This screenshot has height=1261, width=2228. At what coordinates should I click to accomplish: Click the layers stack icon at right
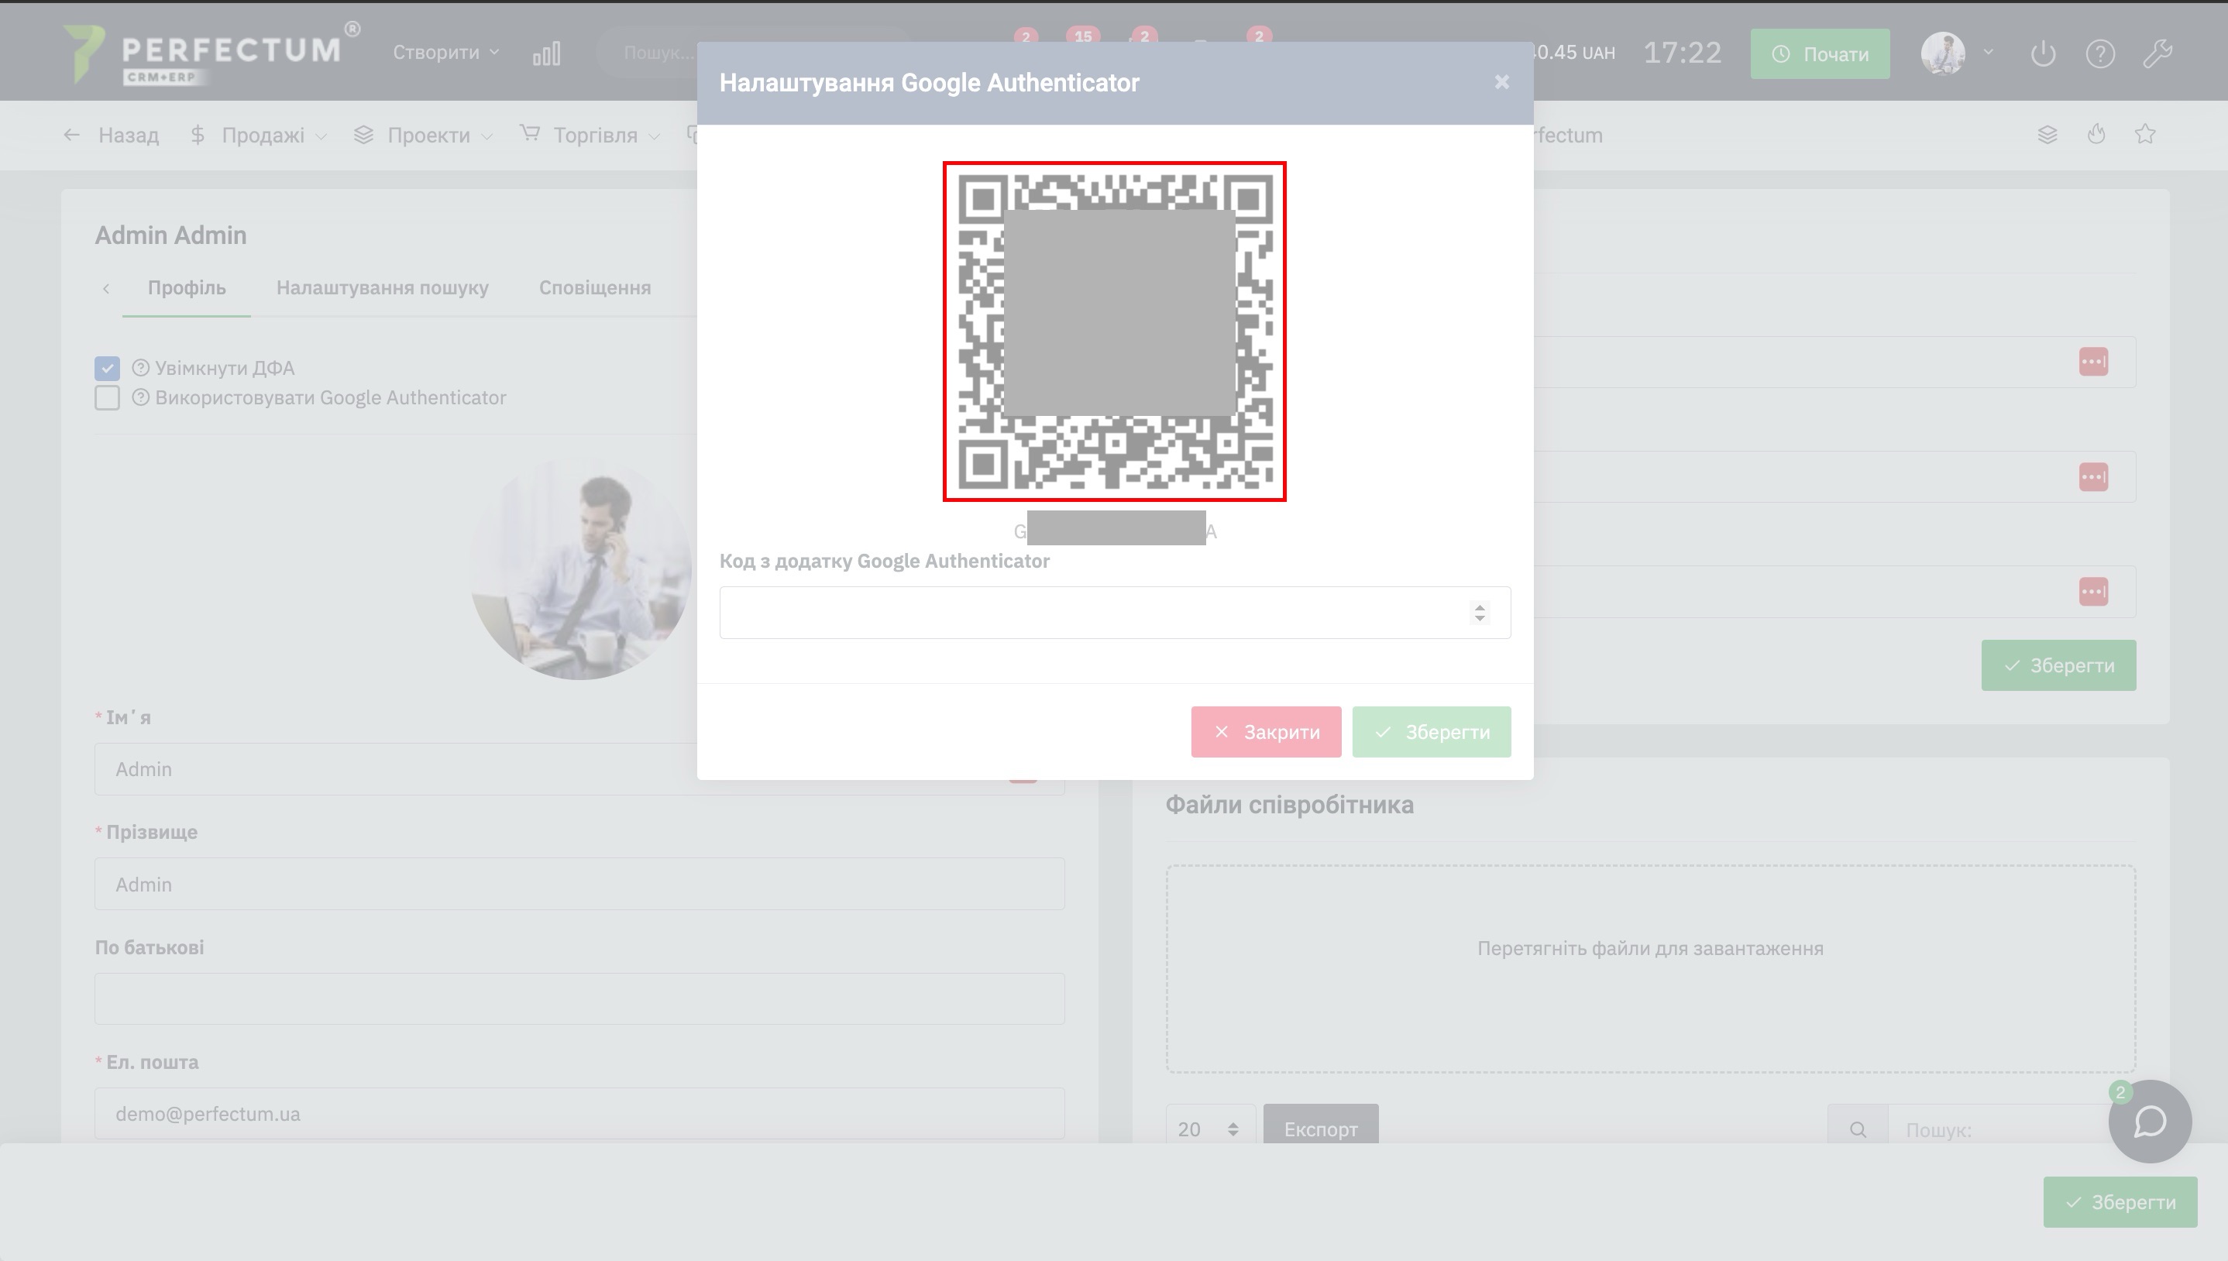pyautogui.click(x=2047, y=134)
